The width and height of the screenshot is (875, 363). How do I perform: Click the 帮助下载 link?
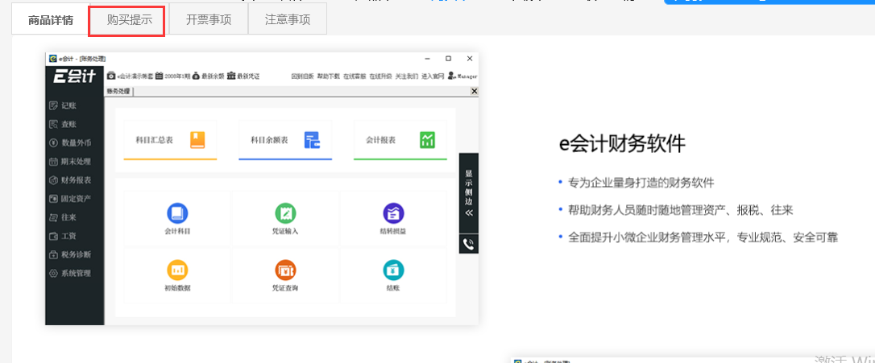[328, 76]
